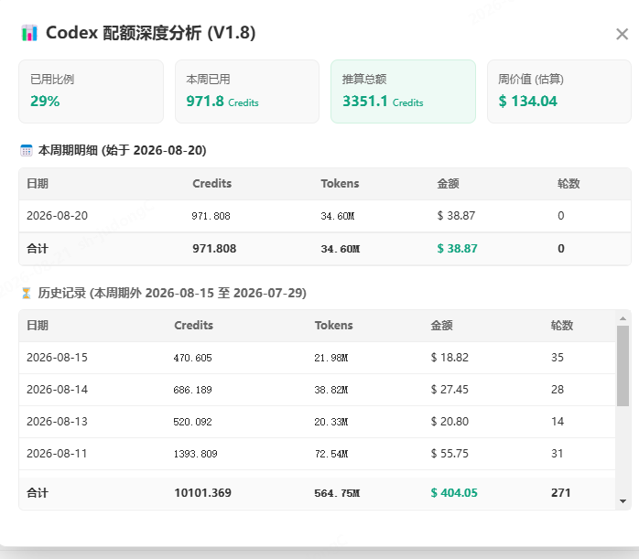Viewport: 639px width, 559px height.
Task: Click rounds value 14
Action: coord(558,422)
